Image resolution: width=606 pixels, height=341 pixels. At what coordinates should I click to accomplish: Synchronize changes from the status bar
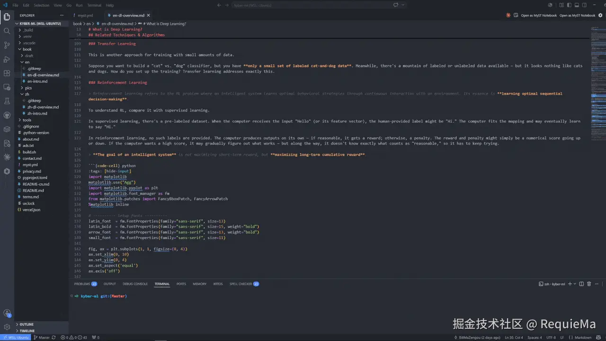click(x=53, y=338)
